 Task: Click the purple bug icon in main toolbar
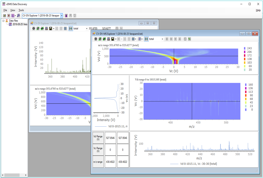(66, 15)
